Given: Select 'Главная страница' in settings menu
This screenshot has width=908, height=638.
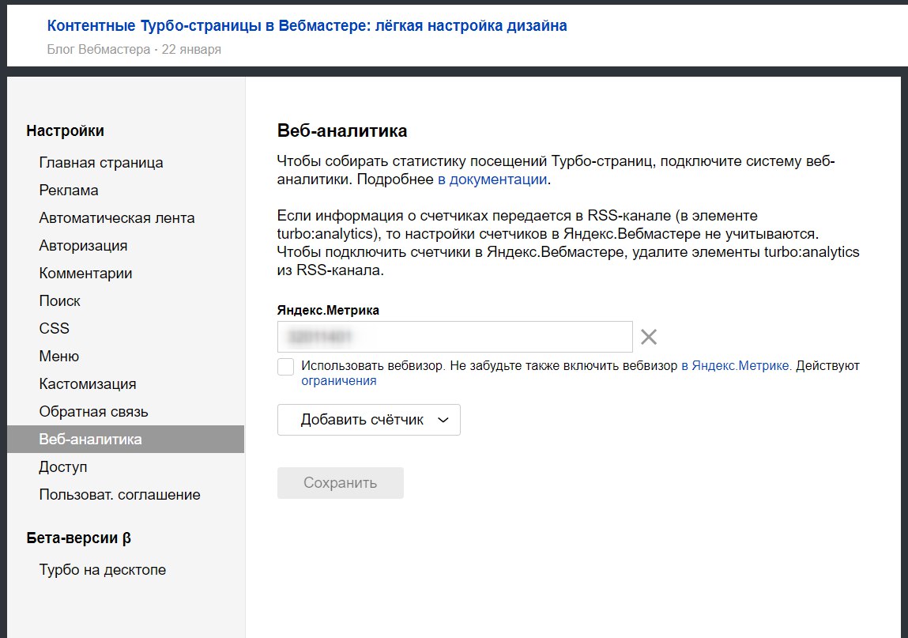Looking at the screenshot, I should (101, 162).
